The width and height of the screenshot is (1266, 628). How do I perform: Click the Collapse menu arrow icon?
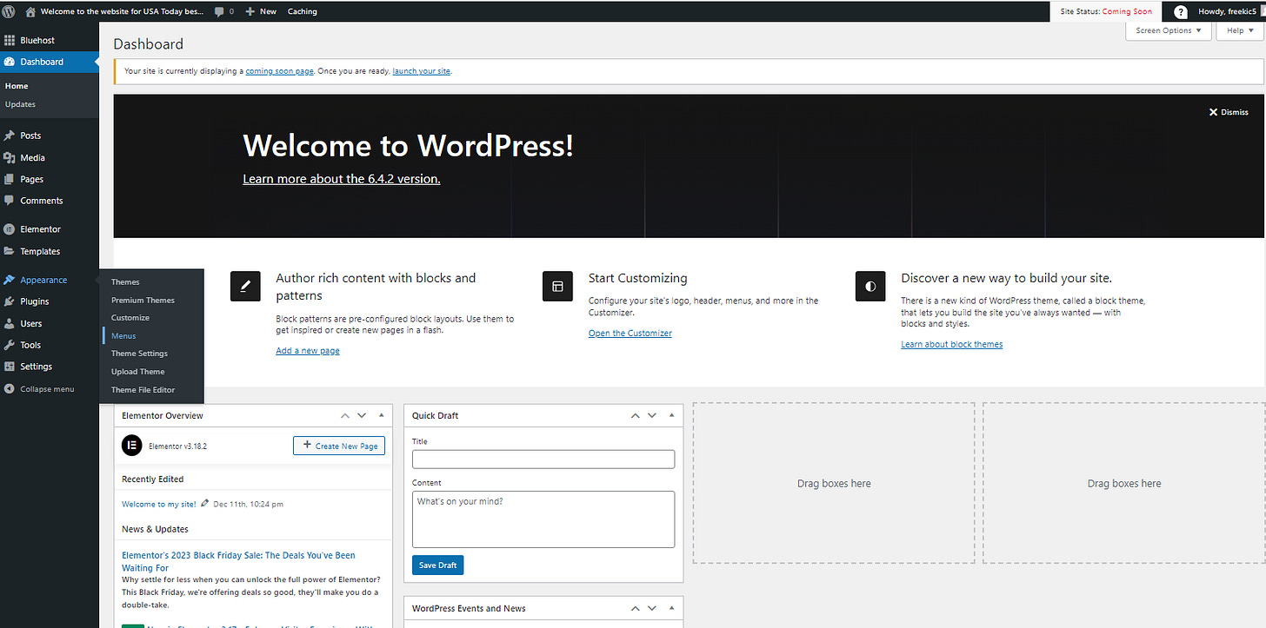(10, 389)
